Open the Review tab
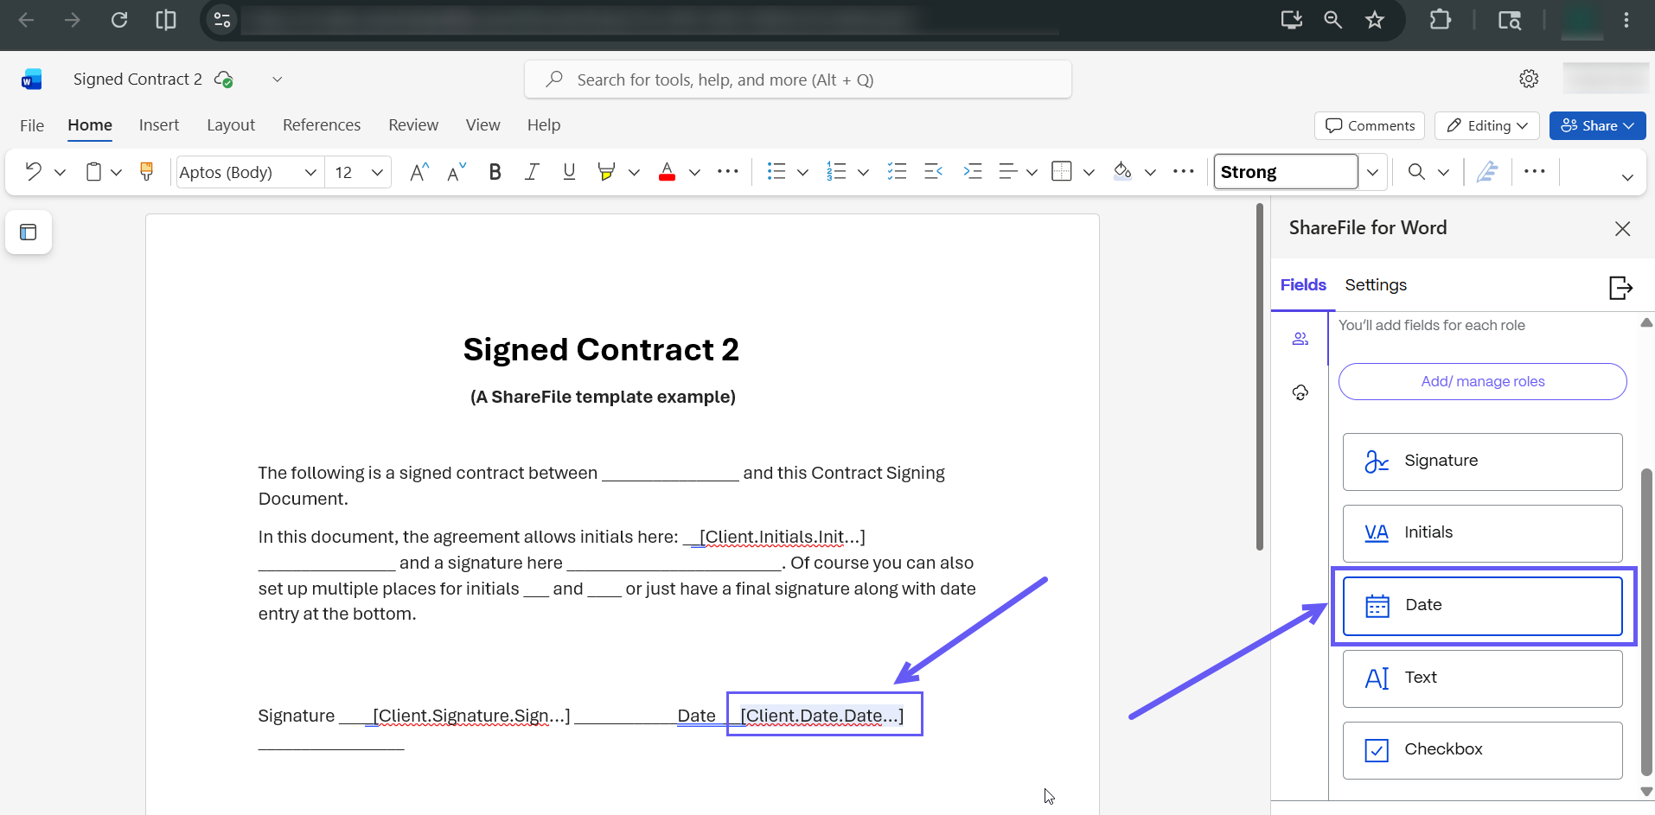 [x=413, y=125]
